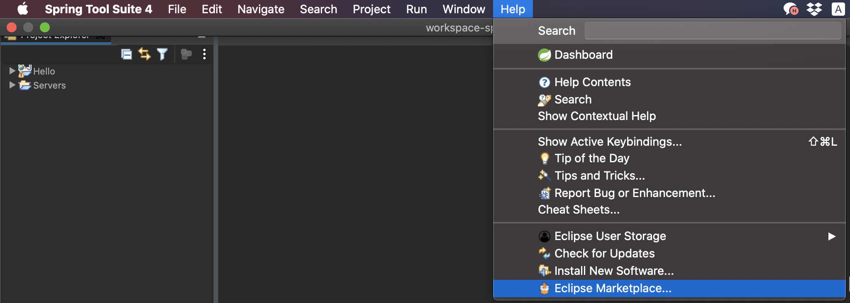This screenshot has width=850, height=303.
Task: Click the red close window button
Action: [12, 27]
